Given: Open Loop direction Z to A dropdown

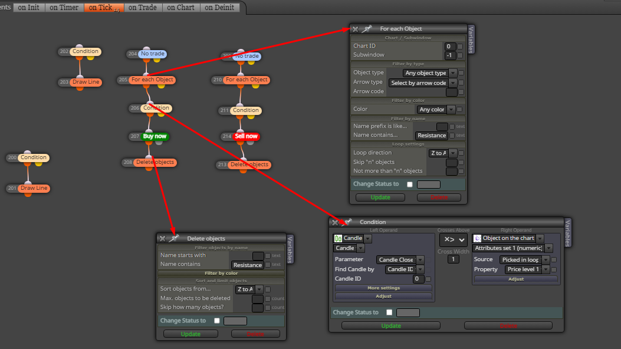Looking at the screenshot, I should point(442,153).
